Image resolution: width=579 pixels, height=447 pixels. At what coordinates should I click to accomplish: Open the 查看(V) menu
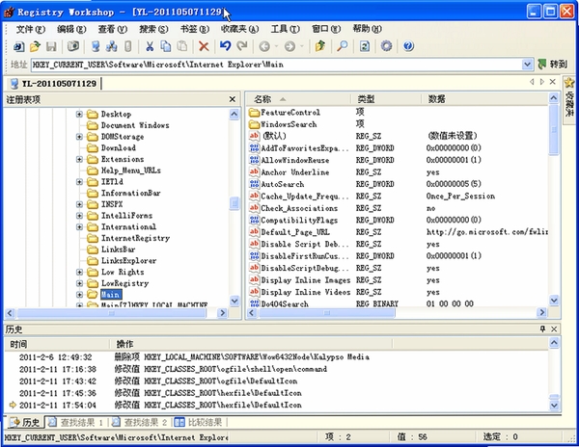(113, 29)
